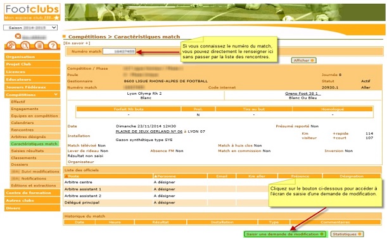Click the Historique Commentaires column header

point(335,222)
